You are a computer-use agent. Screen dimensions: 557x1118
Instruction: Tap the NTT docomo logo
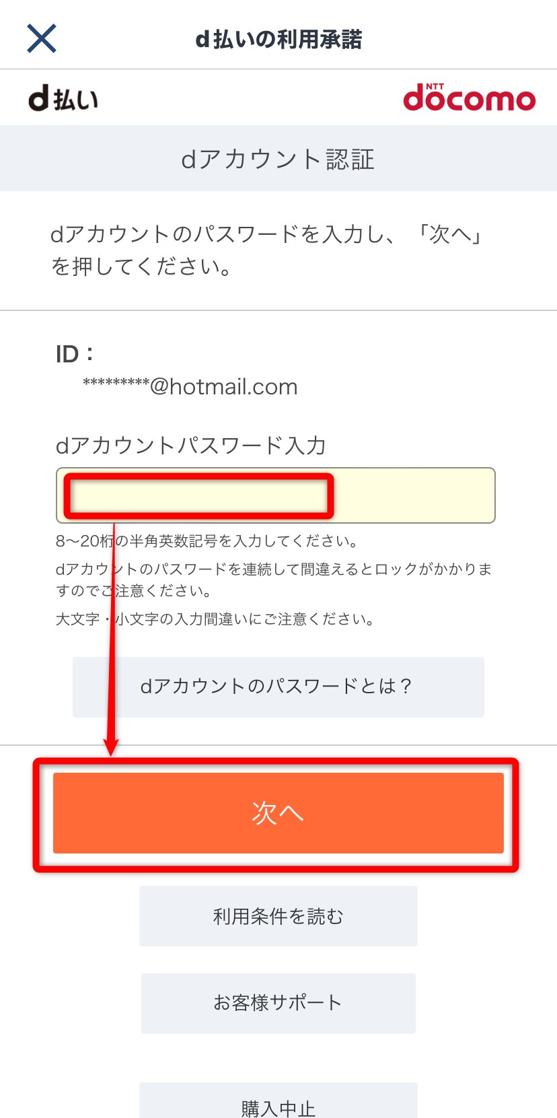(470, 97)
